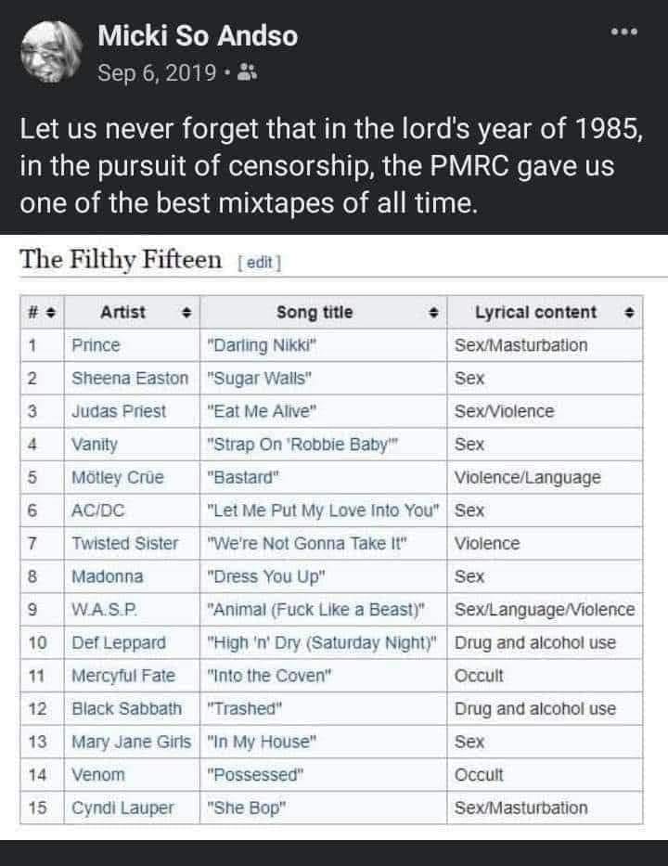Open the Judas Priest artist link

[119, 411]
